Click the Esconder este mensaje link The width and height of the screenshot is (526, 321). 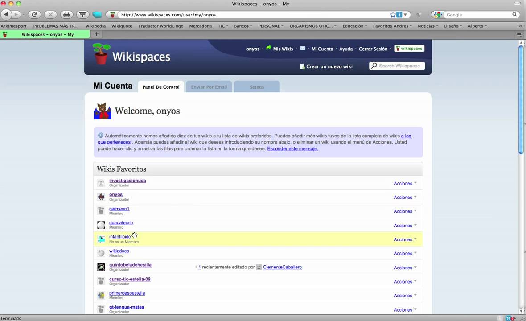coord(292,149)
